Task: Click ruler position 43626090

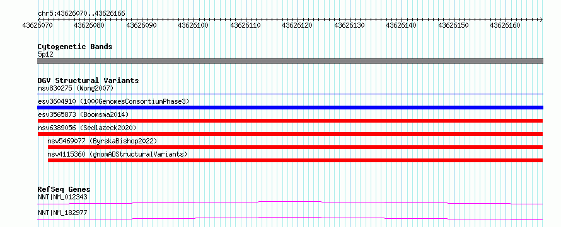Action: click(x=142, y=25)
